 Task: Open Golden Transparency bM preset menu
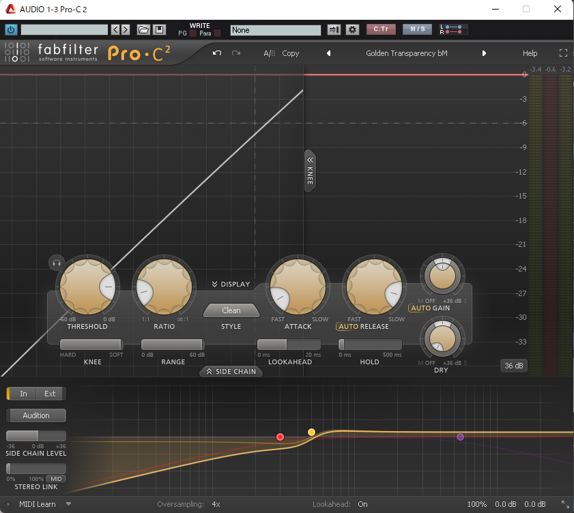406,53
